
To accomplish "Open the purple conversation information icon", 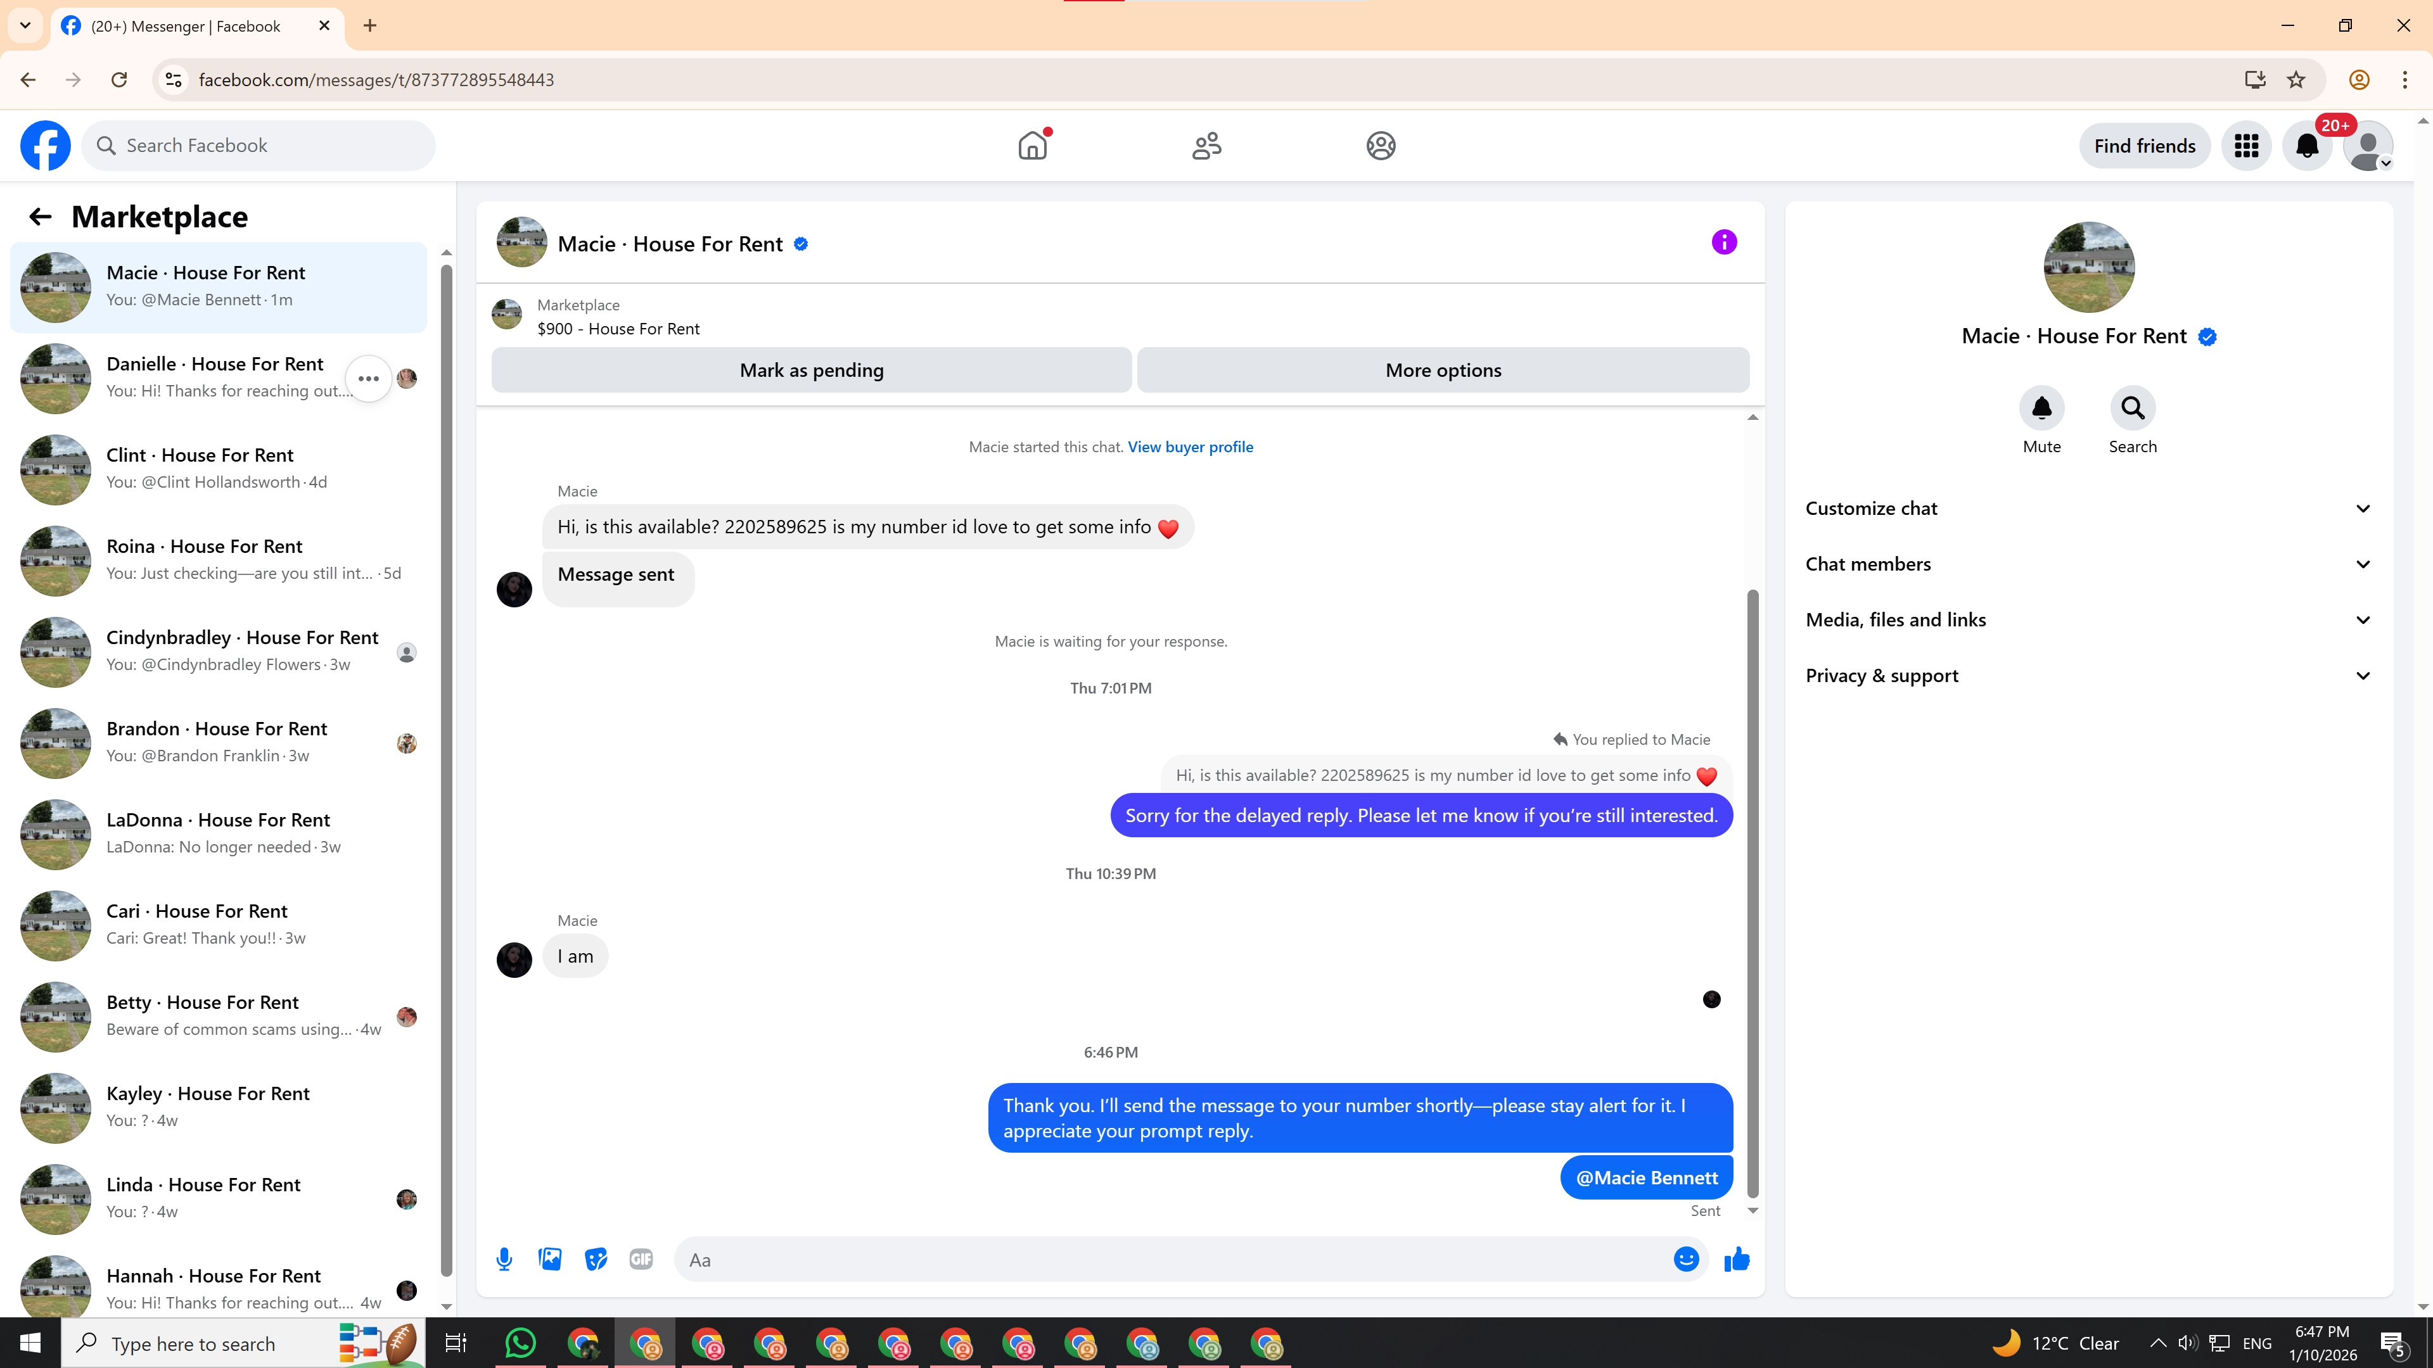I will point(1723,243).
